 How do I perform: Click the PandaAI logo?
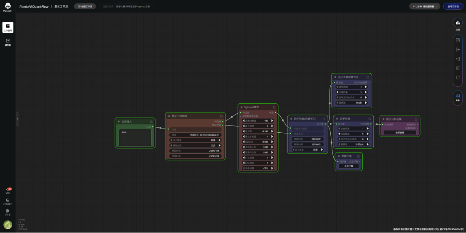(8, 6)
